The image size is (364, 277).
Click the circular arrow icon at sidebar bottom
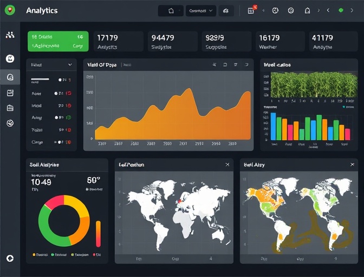point(10,259)
